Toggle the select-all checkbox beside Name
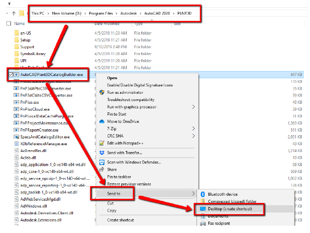The width and height of the screenshot is (310, 233). coord(9,24)
